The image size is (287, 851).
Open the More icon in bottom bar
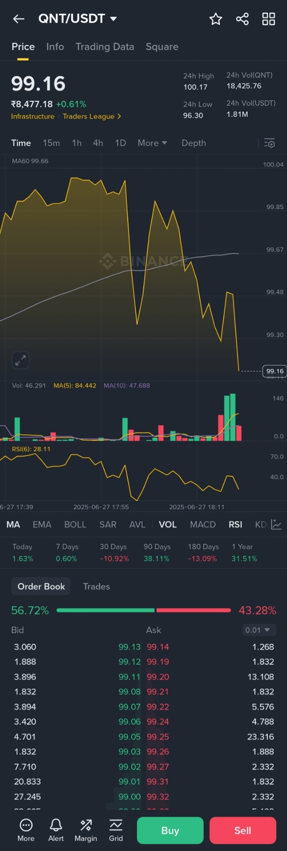pos(26,830)
